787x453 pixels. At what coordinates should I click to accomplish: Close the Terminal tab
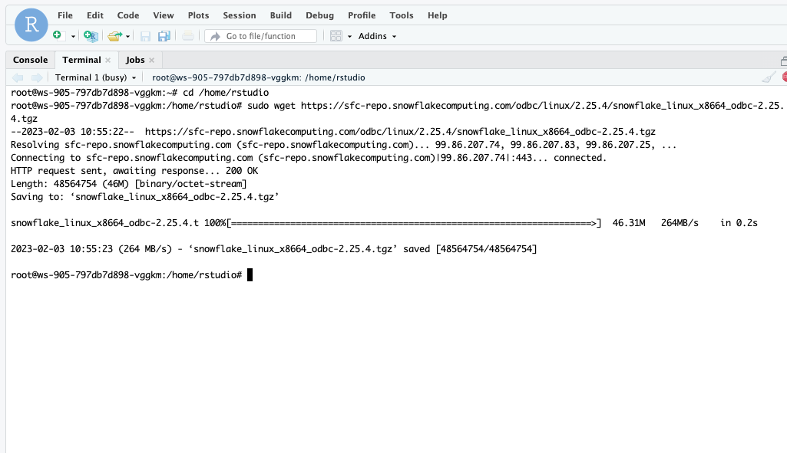(108, 60)
